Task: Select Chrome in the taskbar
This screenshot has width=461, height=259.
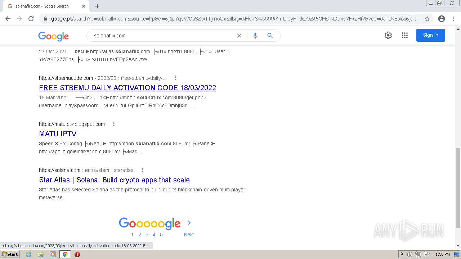Action: pos(65,254)
